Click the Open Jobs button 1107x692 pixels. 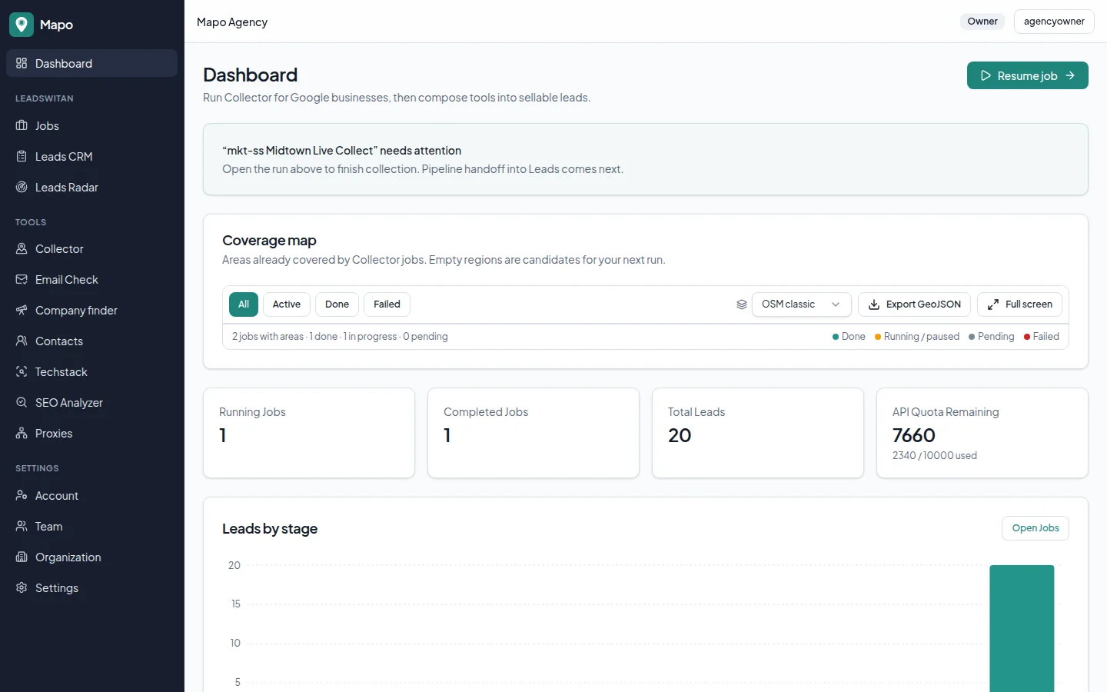(x=1035, y=528)
